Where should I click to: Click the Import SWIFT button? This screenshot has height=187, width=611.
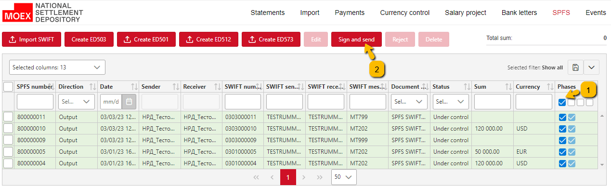click(x=31, y=40)
